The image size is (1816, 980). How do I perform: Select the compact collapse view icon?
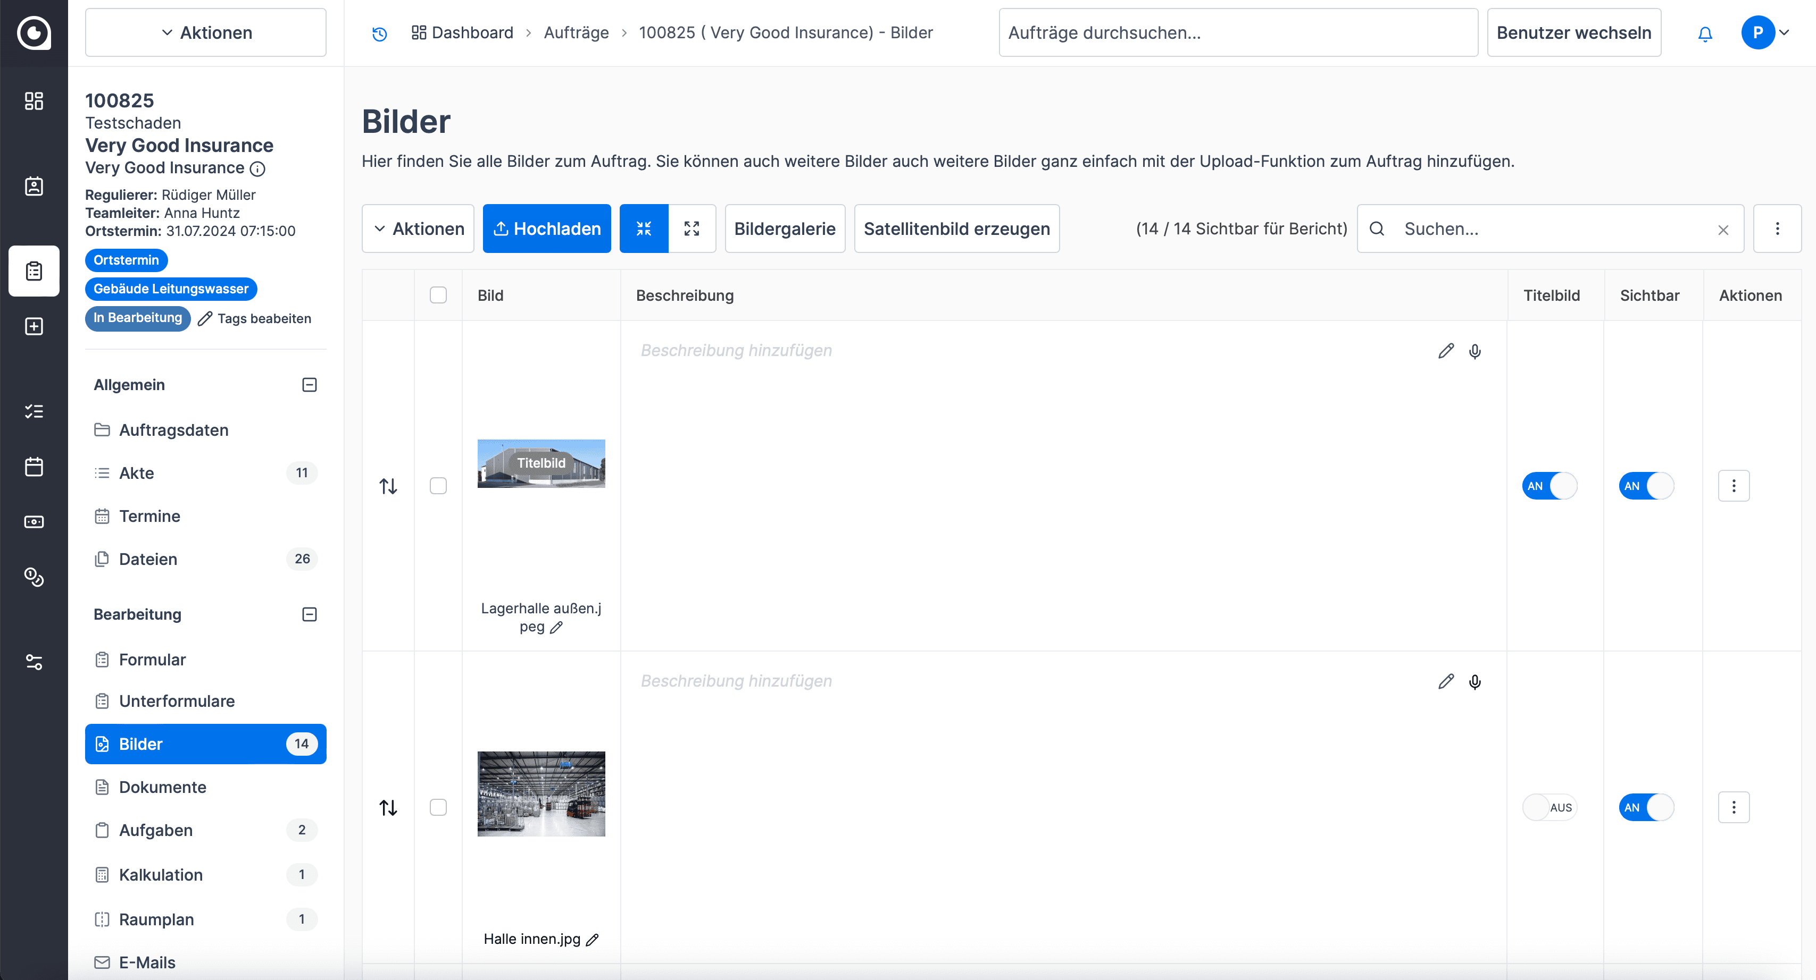(x=644, y=229)
